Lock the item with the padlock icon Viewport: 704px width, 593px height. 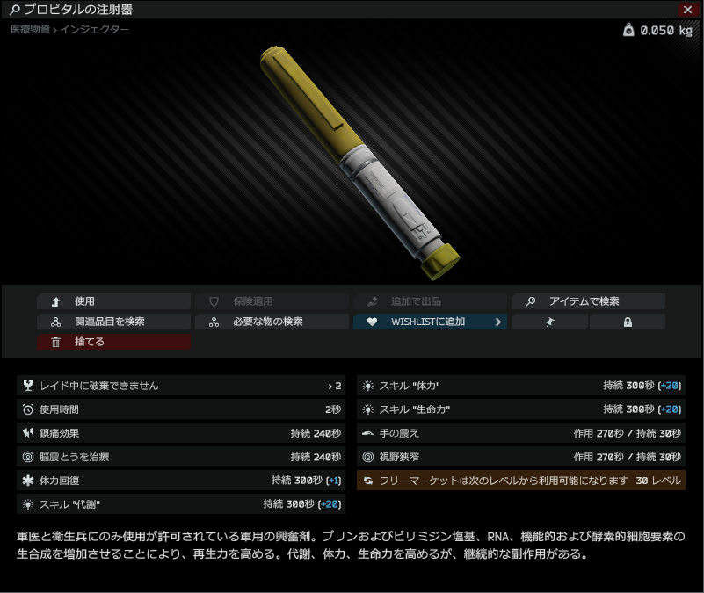coord(628,322)
